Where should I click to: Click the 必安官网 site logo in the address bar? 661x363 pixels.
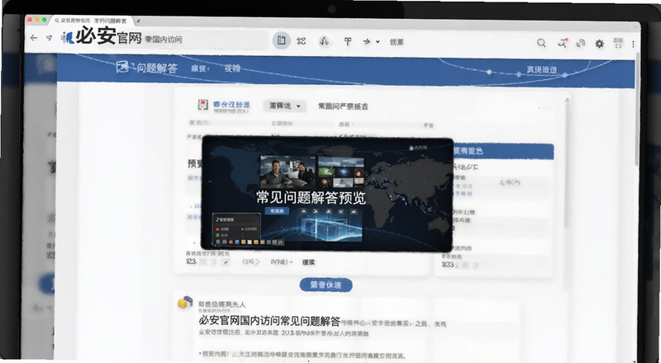pos(101,36)
